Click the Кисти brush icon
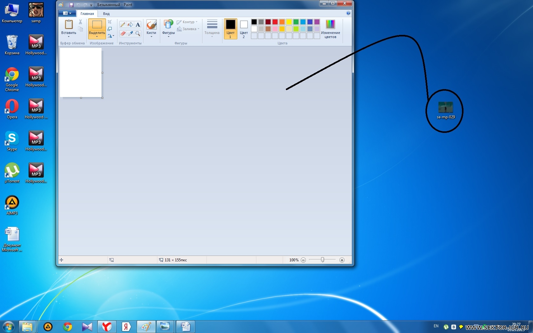 pos(151,24)
